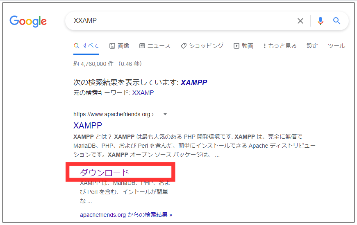Open the ツール search options
Viewport: 357px width, 225px height.
[x=336, y=46]
